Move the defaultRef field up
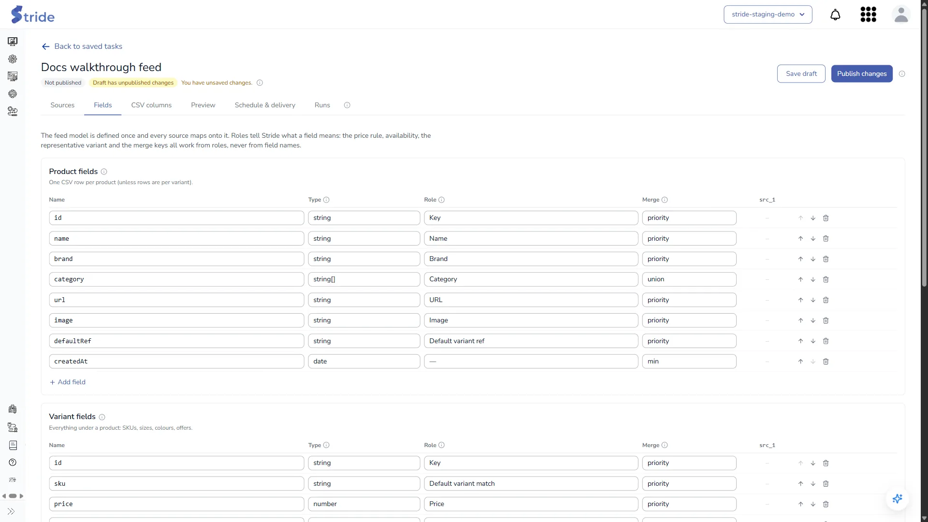 pos(800,341)
